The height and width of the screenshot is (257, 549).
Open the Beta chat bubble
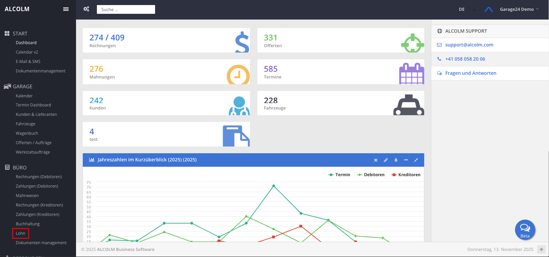pos(525,229)
